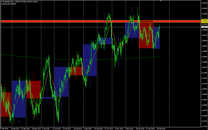Image resolution: width=208 pixels, height=130 pixels.
Task: Click the 27 Jun 2013 date label
Action: point(57,129)
